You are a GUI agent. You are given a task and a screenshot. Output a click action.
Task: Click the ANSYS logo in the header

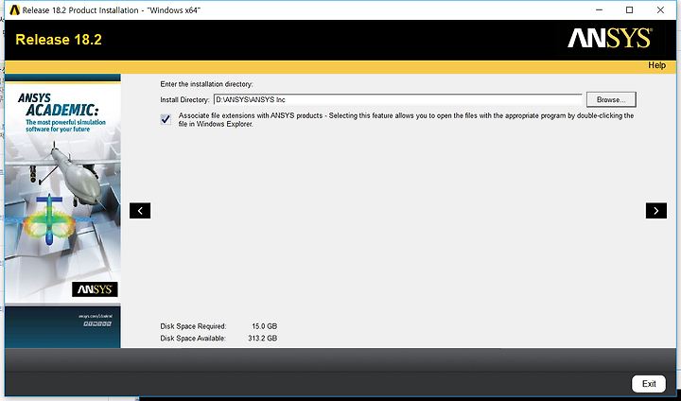click(x=609, y=39)
